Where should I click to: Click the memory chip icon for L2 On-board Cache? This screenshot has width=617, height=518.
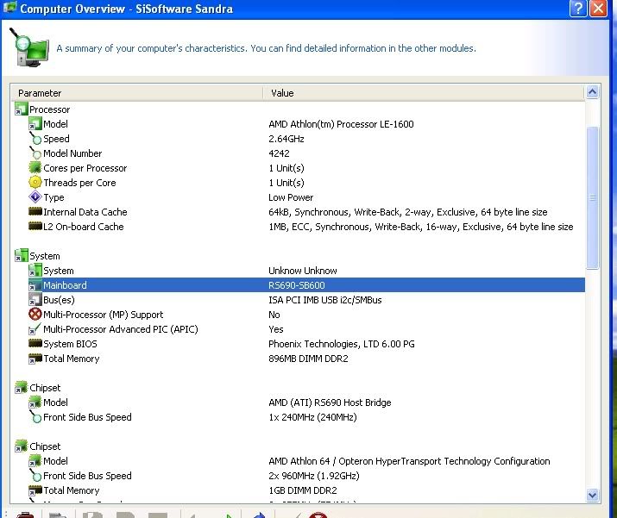(x=35, y=227)
